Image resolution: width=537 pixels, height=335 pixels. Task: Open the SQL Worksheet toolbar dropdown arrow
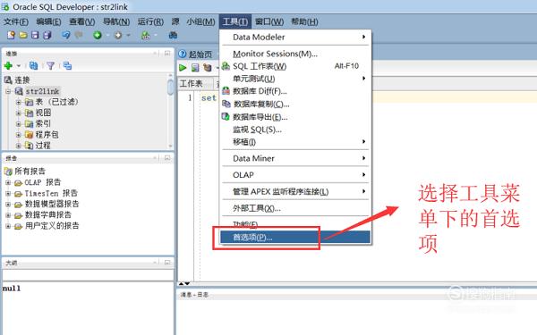[x=156, y=35]
